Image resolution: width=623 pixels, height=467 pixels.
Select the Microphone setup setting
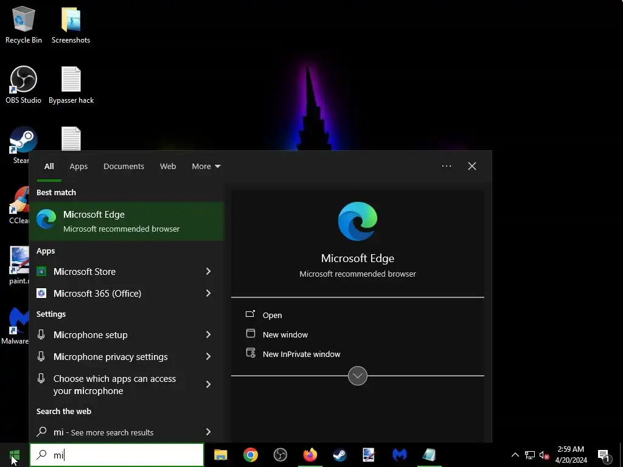point(115,335)
